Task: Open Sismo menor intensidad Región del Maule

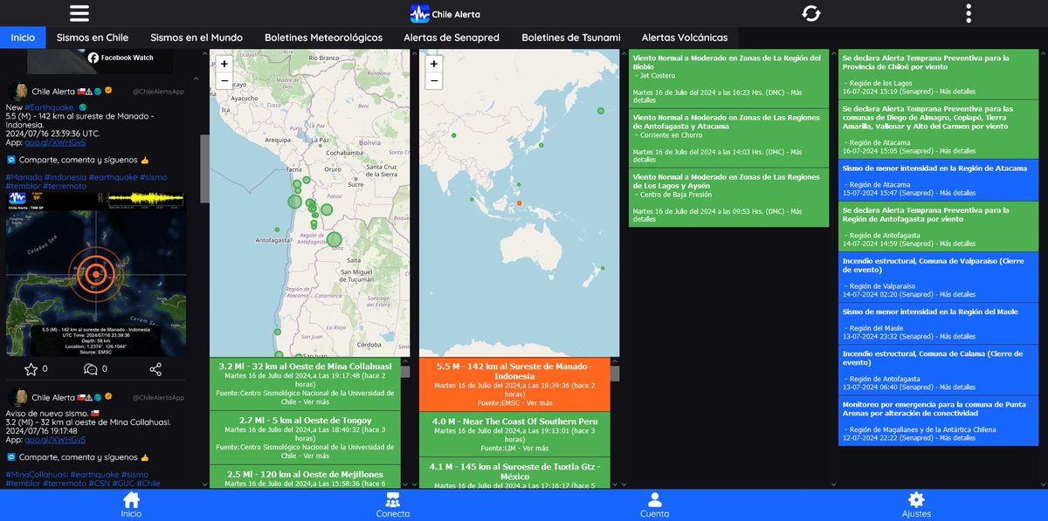Action: point(939,323)
